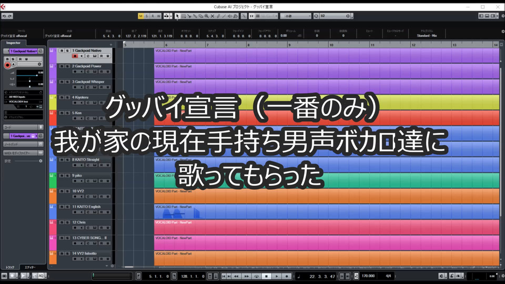Toggle global Mute M state button
505x284 pixels.
pos(141,16)
